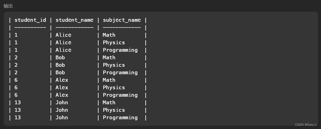Click the 输出 heading label

coord(8,6)
